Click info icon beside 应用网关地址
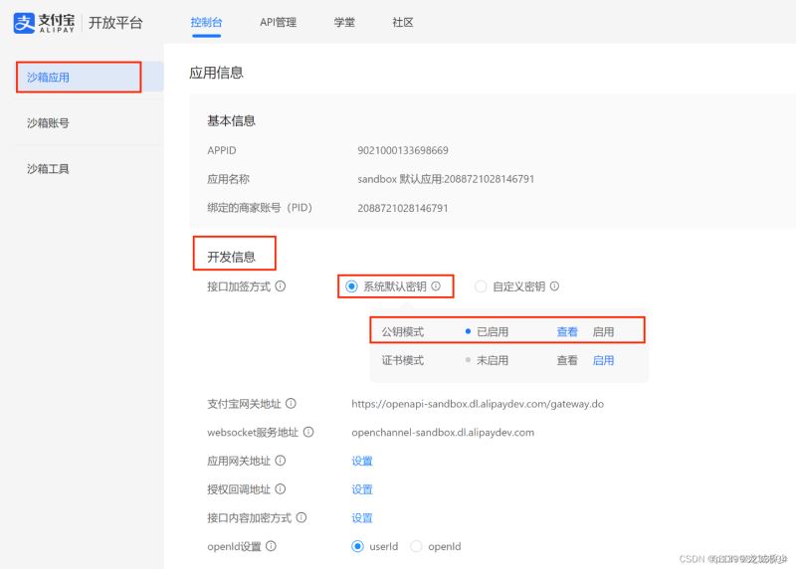The width and height of the screenshot is (796, 569). 281,461
